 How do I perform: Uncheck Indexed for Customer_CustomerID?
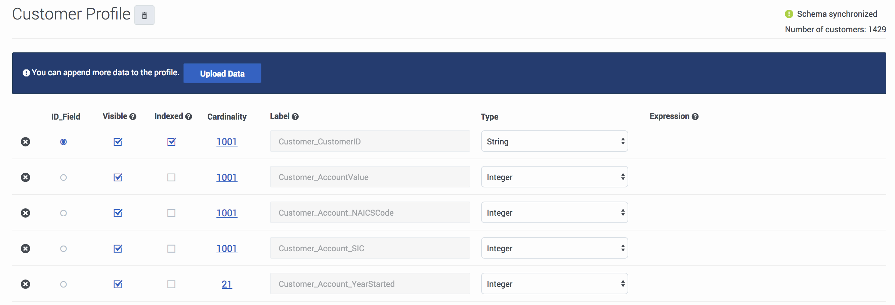pyautogui.click(x=171, y=142)
